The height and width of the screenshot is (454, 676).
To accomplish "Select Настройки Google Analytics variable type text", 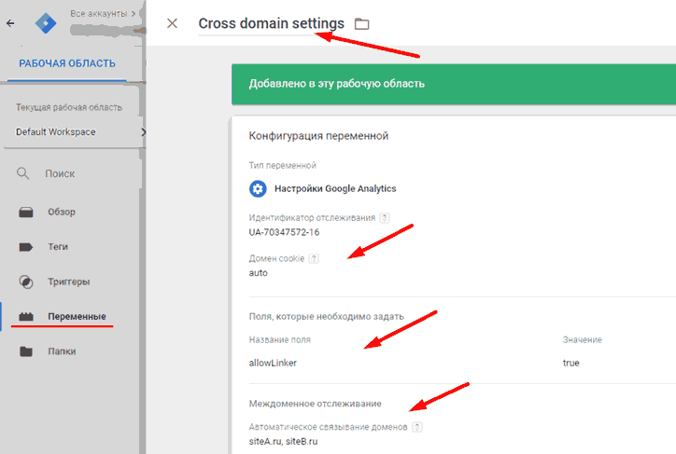I will (335, 188).
